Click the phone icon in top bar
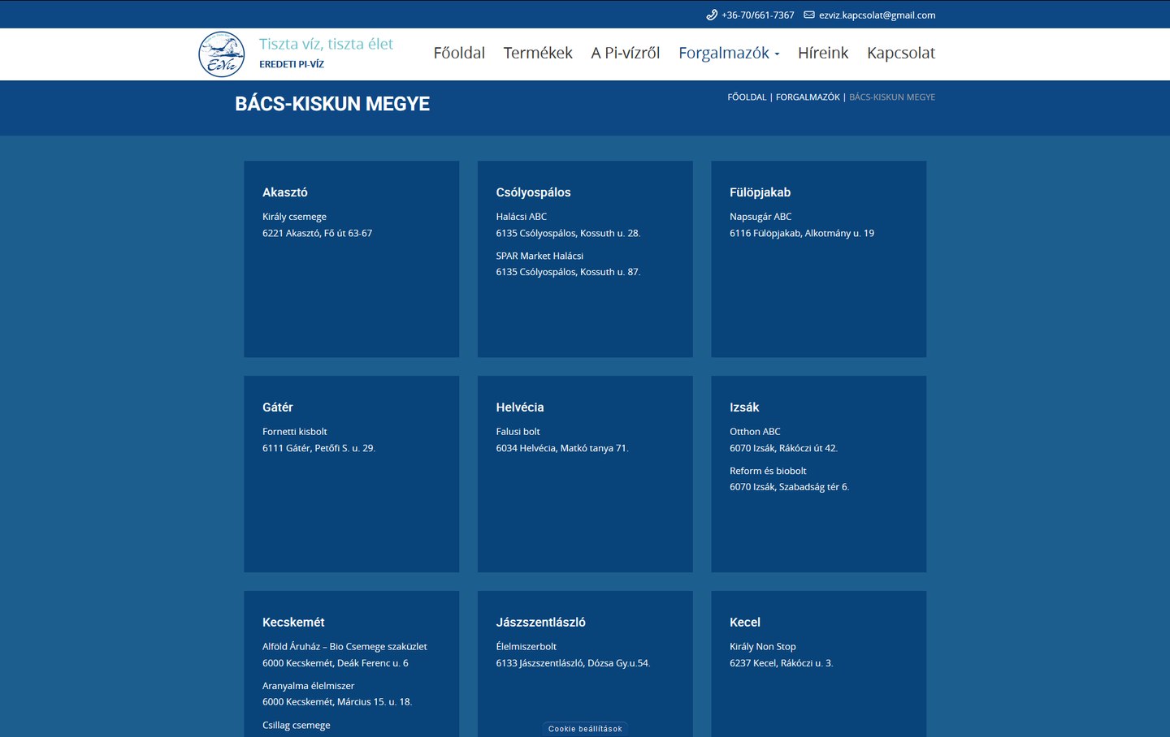1170x737 pixels. [x=712, y=15]
